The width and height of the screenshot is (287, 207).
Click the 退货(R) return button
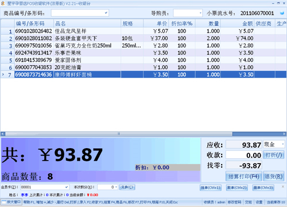[274, 177]
